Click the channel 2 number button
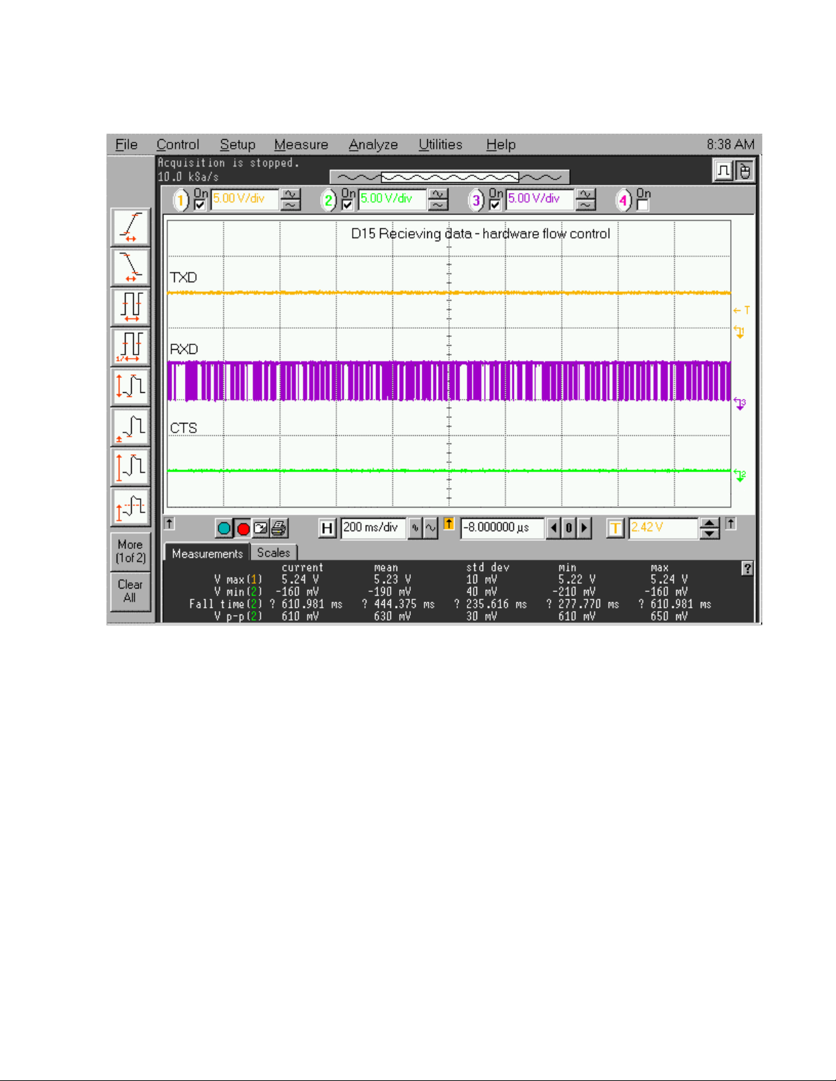 pos(329,201)
